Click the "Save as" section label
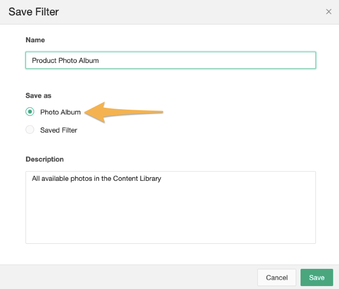 pos(38,96)
